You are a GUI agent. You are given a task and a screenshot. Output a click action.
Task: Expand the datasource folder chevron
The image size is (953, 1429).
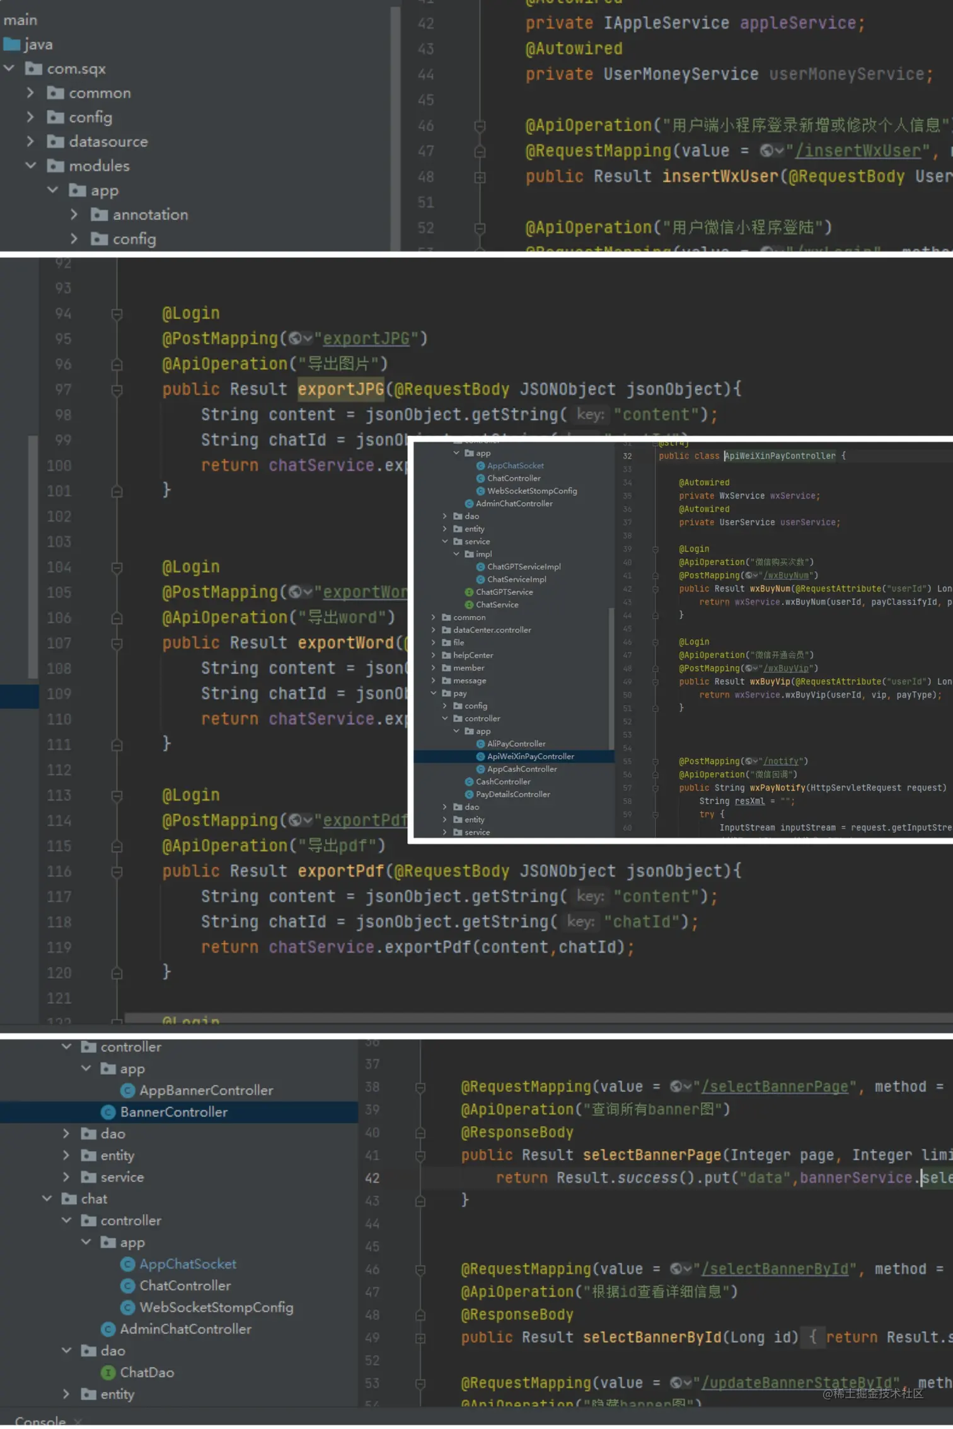[x=30, y=141]
